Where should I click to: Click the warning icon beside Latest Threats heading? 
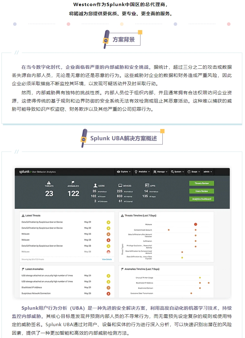(x=23, y=216)
